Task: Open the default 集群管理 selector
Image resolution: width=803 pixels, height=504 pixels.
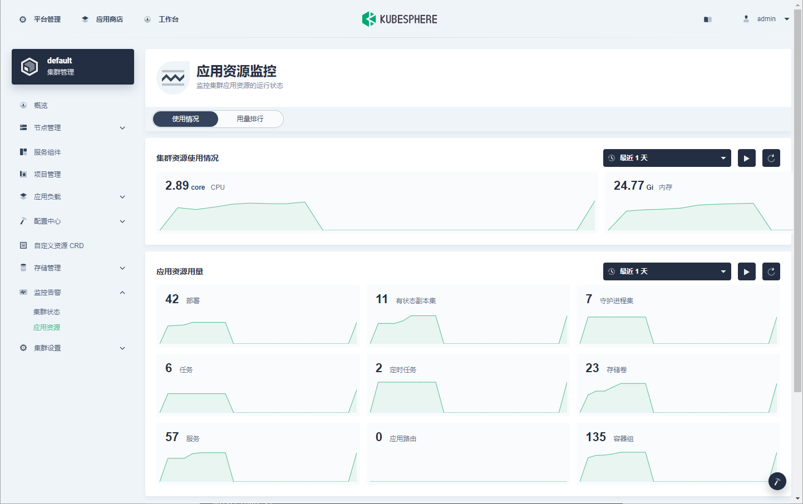Action: click(x=73, y=67)
